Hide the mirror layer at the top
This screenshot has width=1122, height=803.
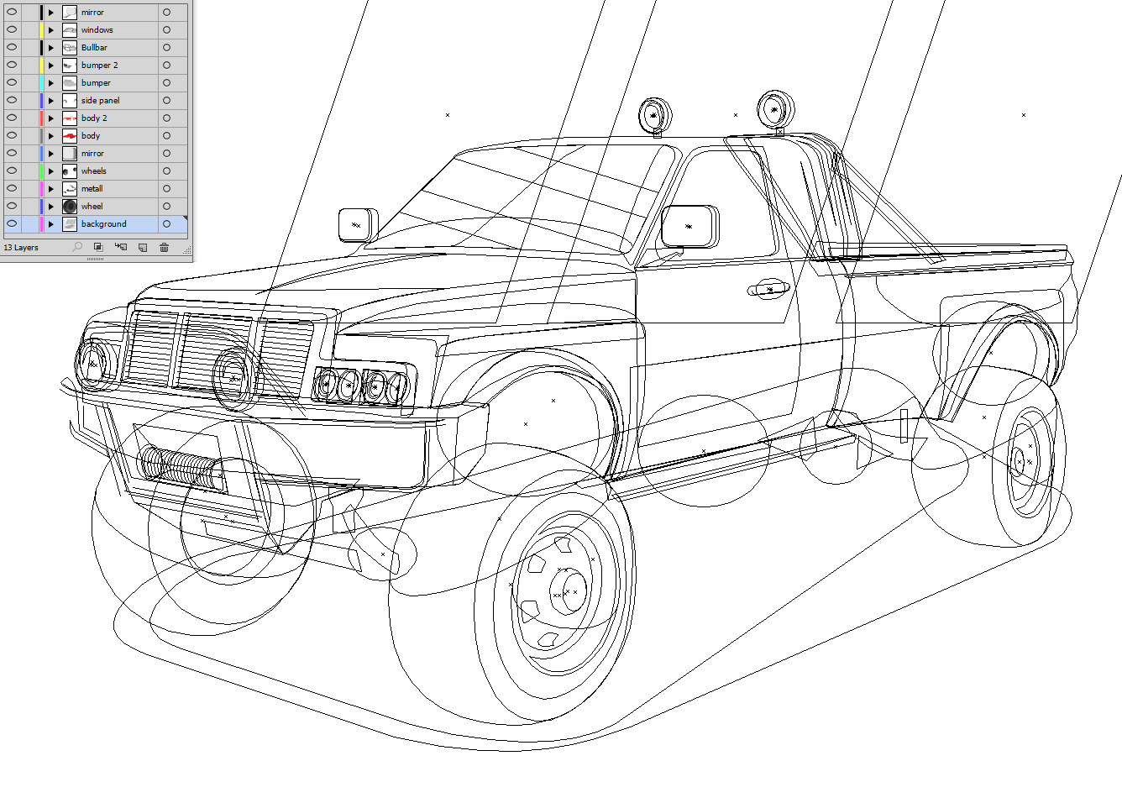[11, 12]
